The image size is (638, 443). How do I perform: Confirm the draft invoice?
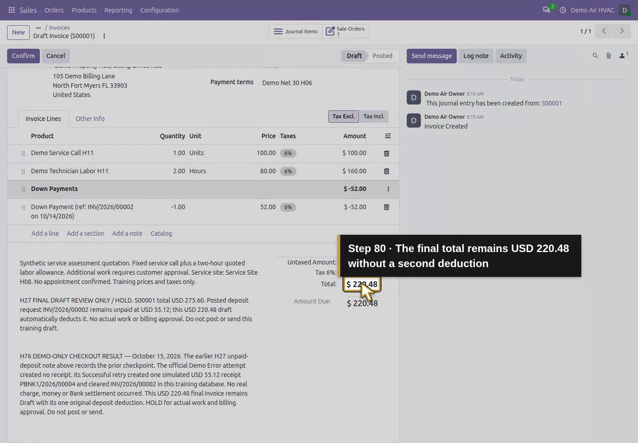[23, 56]
